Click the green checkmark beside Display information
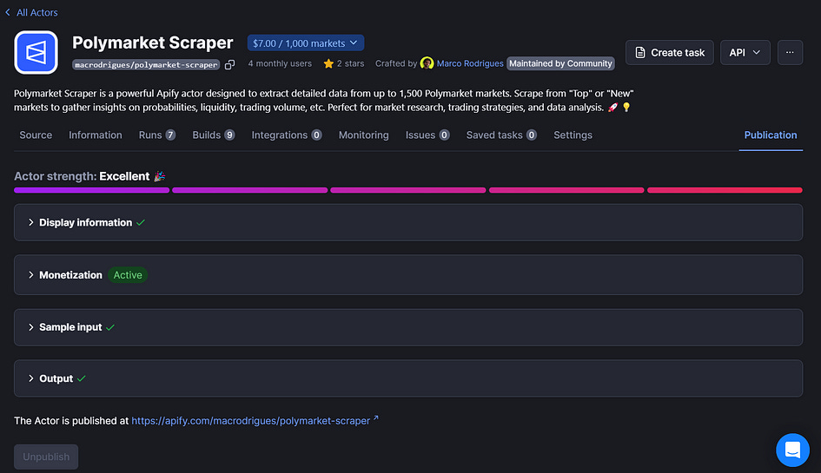 (x=141, y=222)
